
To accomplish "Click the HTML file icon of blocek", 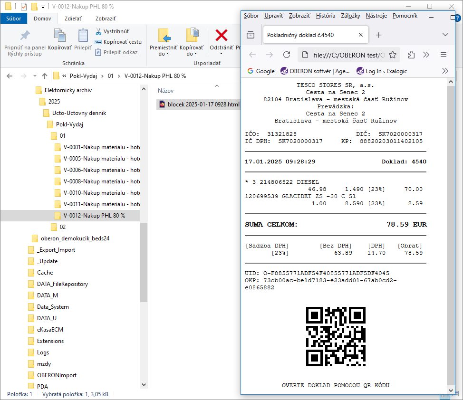I will tap(162, 104).
